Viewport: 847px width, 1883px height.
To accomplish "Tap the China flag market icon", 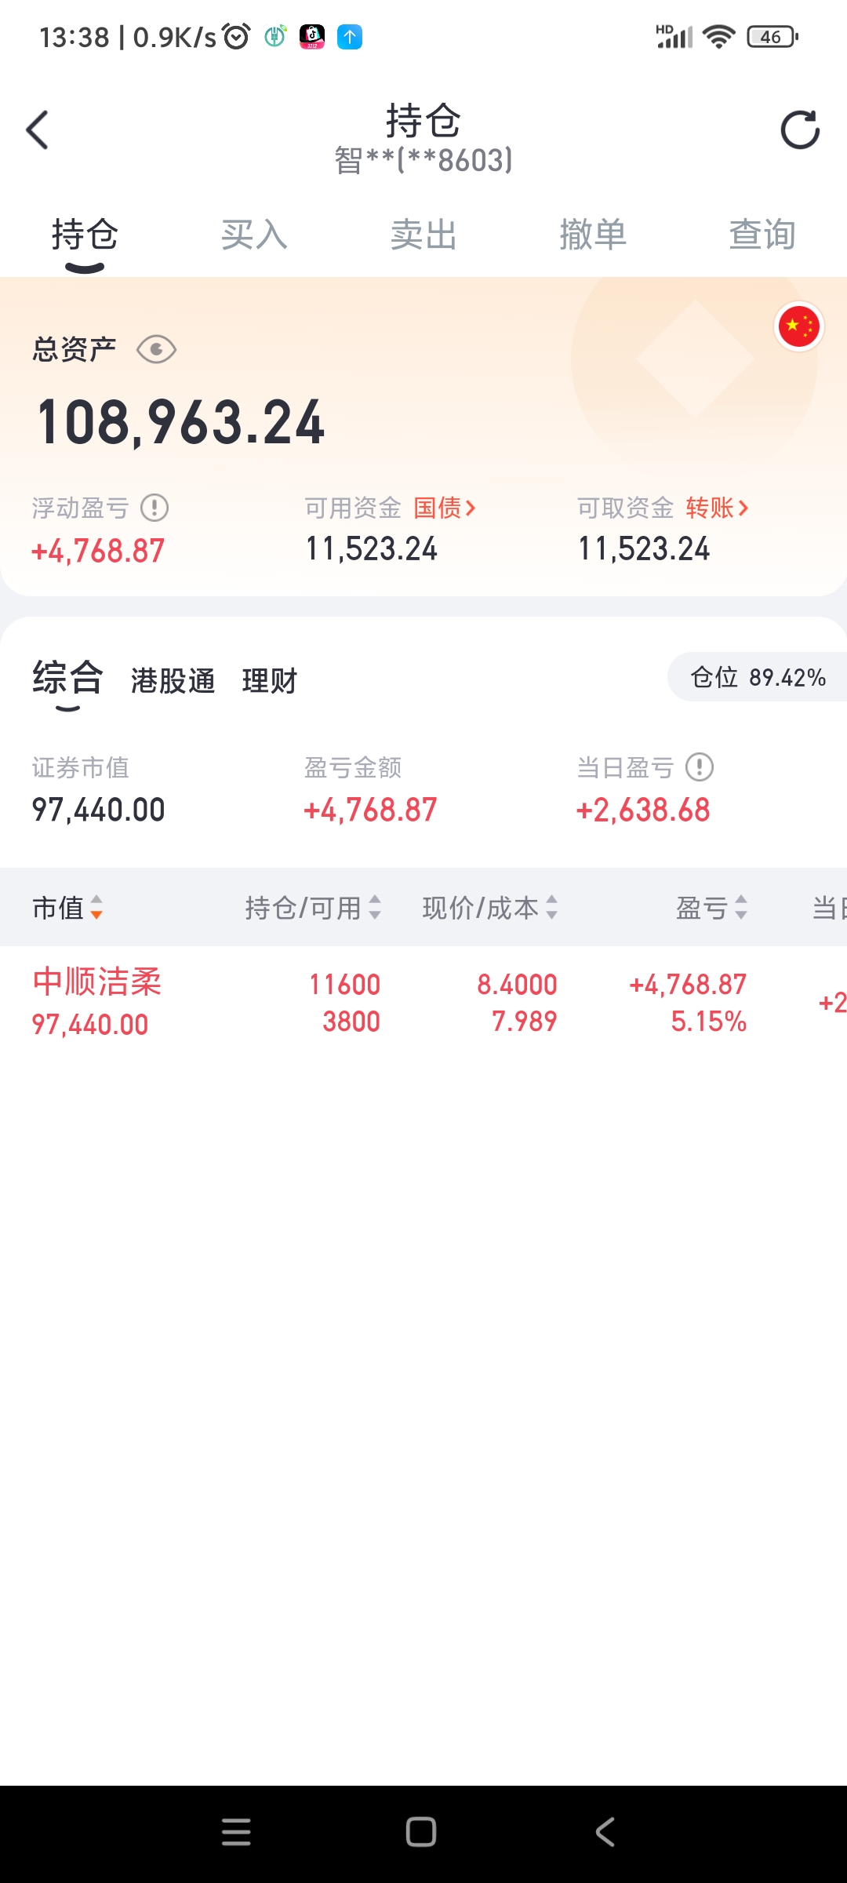I will [798, 326].
